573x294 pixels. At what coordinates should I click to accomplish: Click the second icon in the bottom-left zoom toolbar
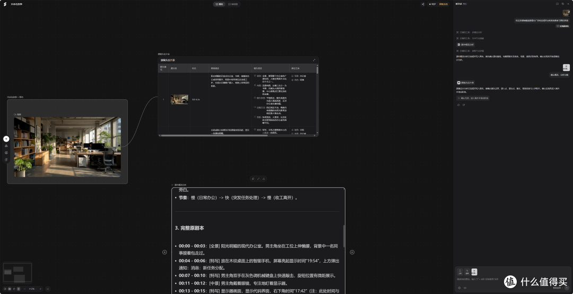tap(10, 289)
